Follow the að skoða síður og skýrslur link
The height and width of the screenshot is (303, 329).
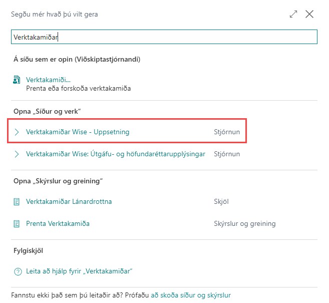191,295
